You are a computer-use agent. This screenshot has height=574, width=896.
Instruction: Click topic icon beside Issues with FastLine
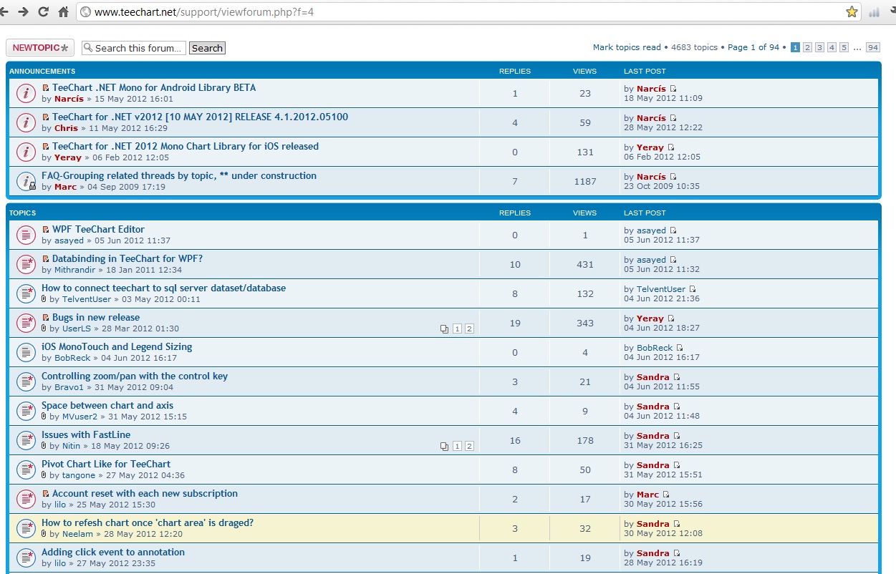[x=26, y=440]
